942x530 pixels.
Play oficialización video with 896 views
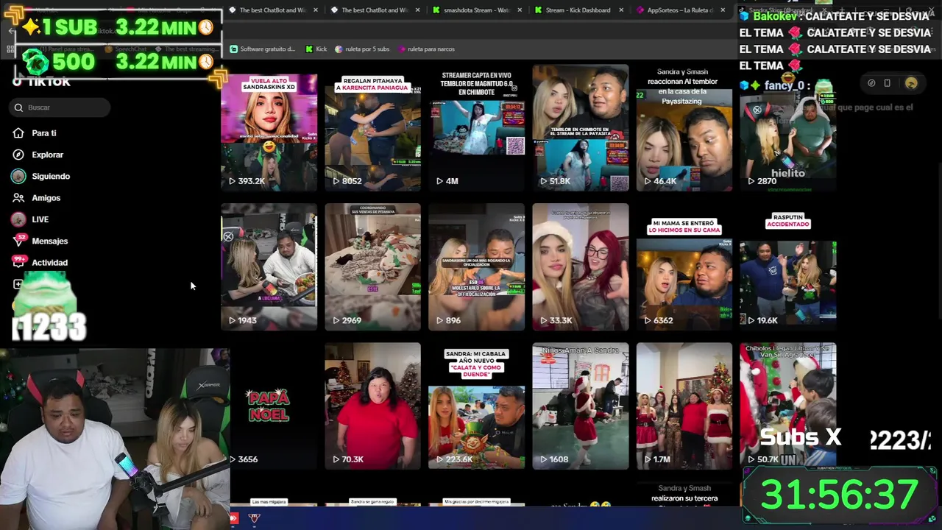click(x=476, y=267)
